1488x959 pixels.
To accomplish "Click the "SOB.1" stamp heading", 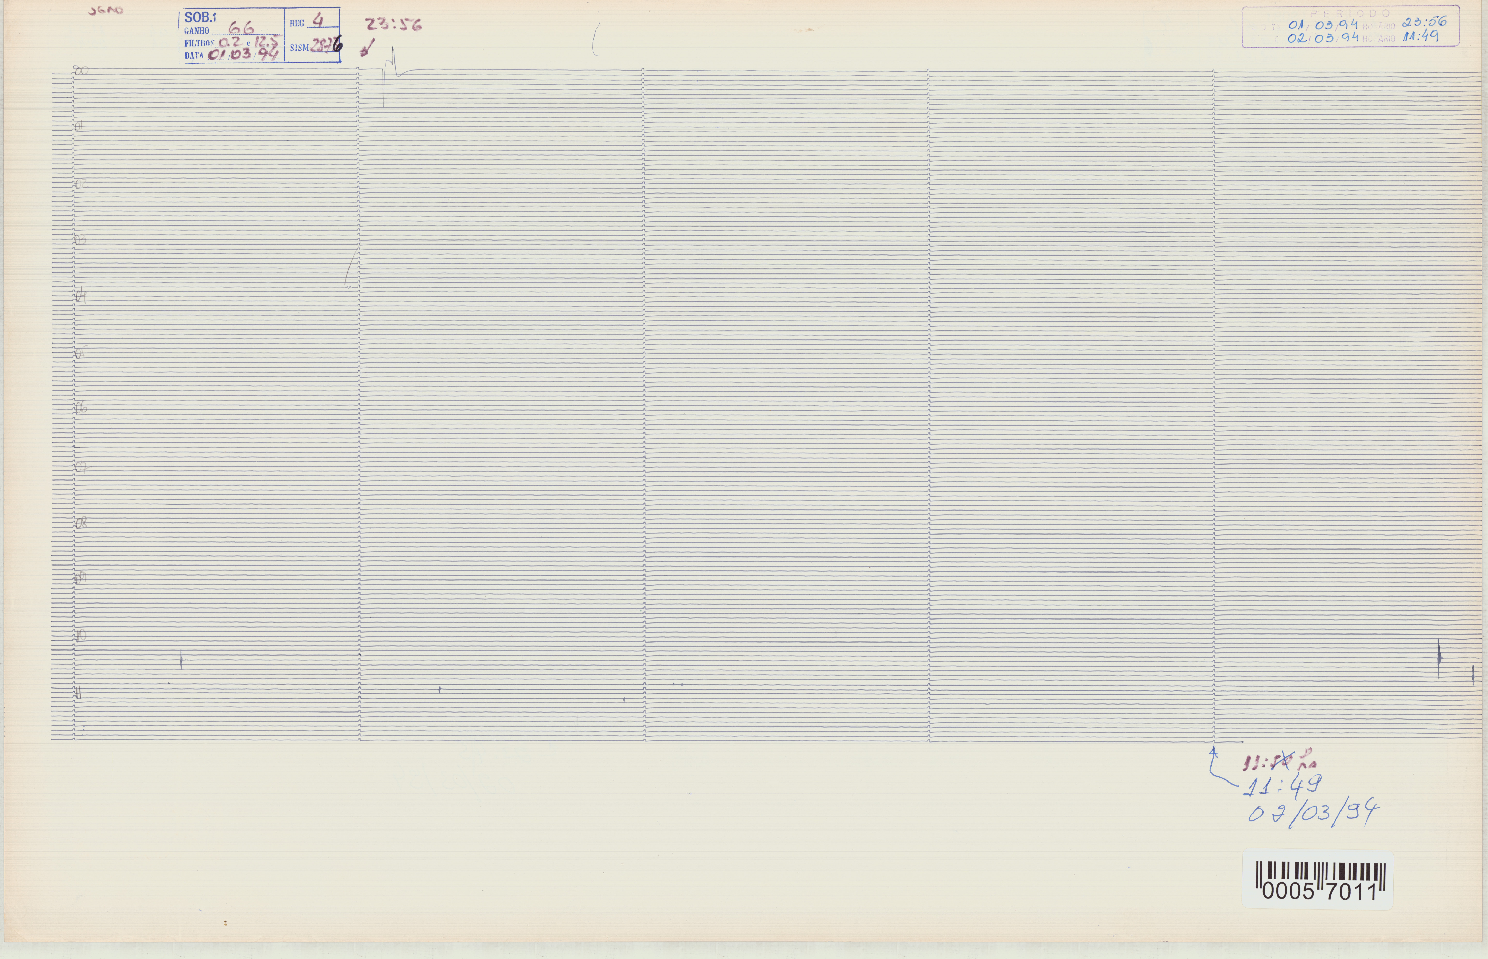I will pos(200,17).
